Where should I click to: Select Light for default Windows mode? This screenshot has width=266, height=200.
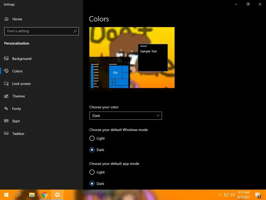pyautogui.click(x=92, y=138)
